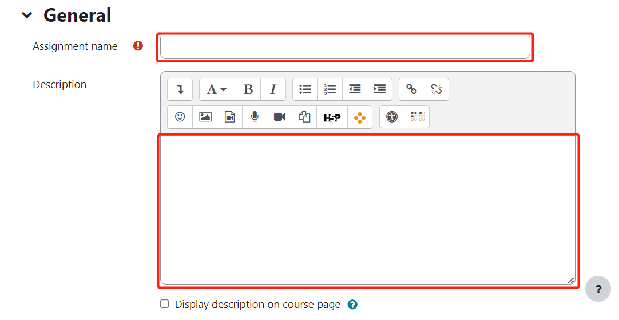Click inside the Description text area
Image resolution: width=619 pixels, height=320 pixels.
pyautogui.click(x=367, y=210)
